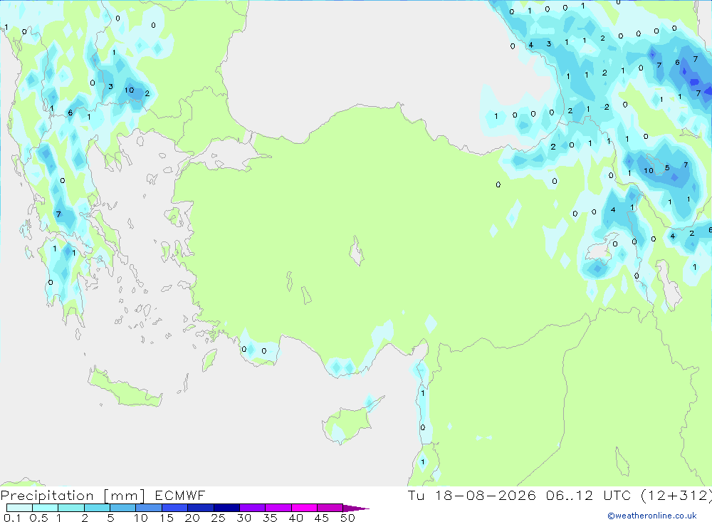Screen dimensions: 712x522
Task: Click the 25–30 mm navy legend box
Action: pos(226,508)
